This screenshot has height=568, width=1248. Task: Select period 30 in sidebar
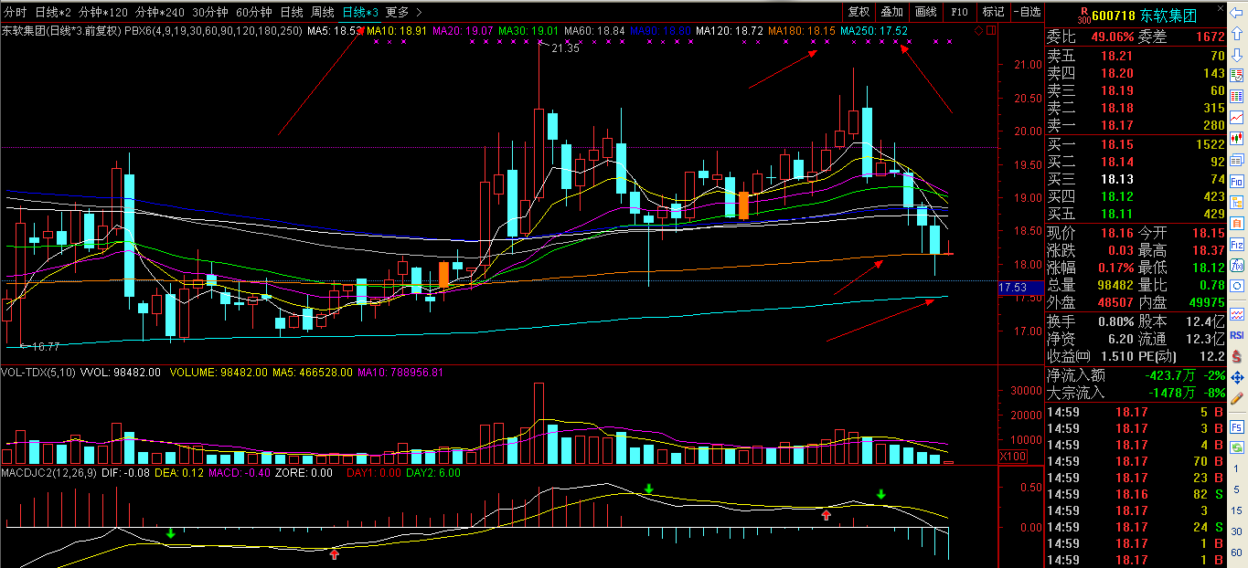coord(1236,531)
